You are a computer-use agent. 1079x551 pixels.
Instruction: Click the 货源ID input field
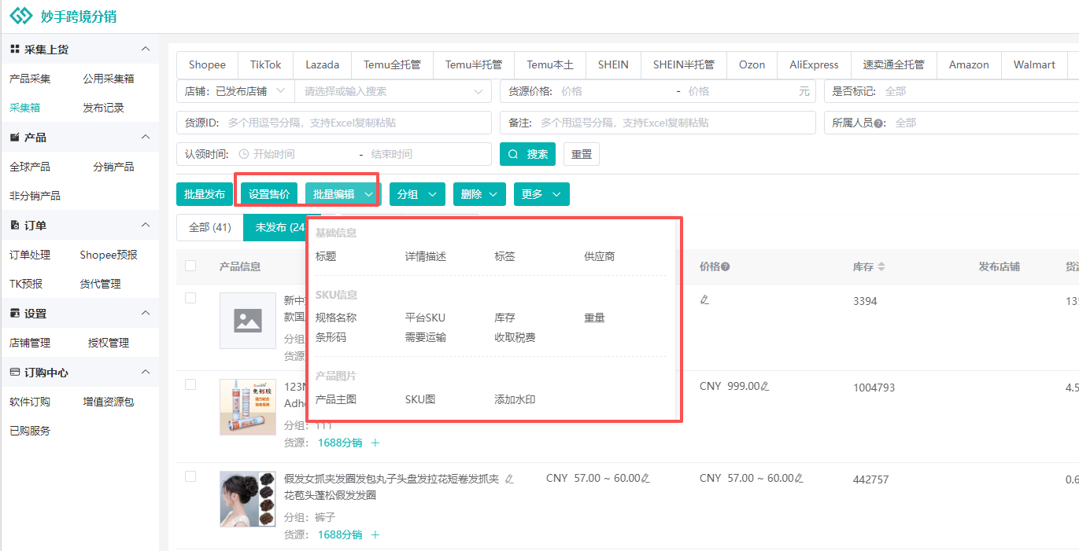(x=354, y=123)
